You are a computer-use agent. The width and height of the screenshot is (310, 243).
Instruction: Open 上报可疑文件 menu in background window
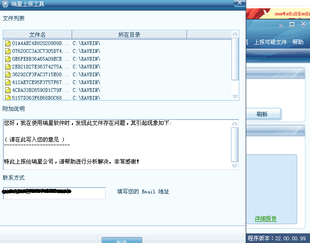tap(270, 42)
